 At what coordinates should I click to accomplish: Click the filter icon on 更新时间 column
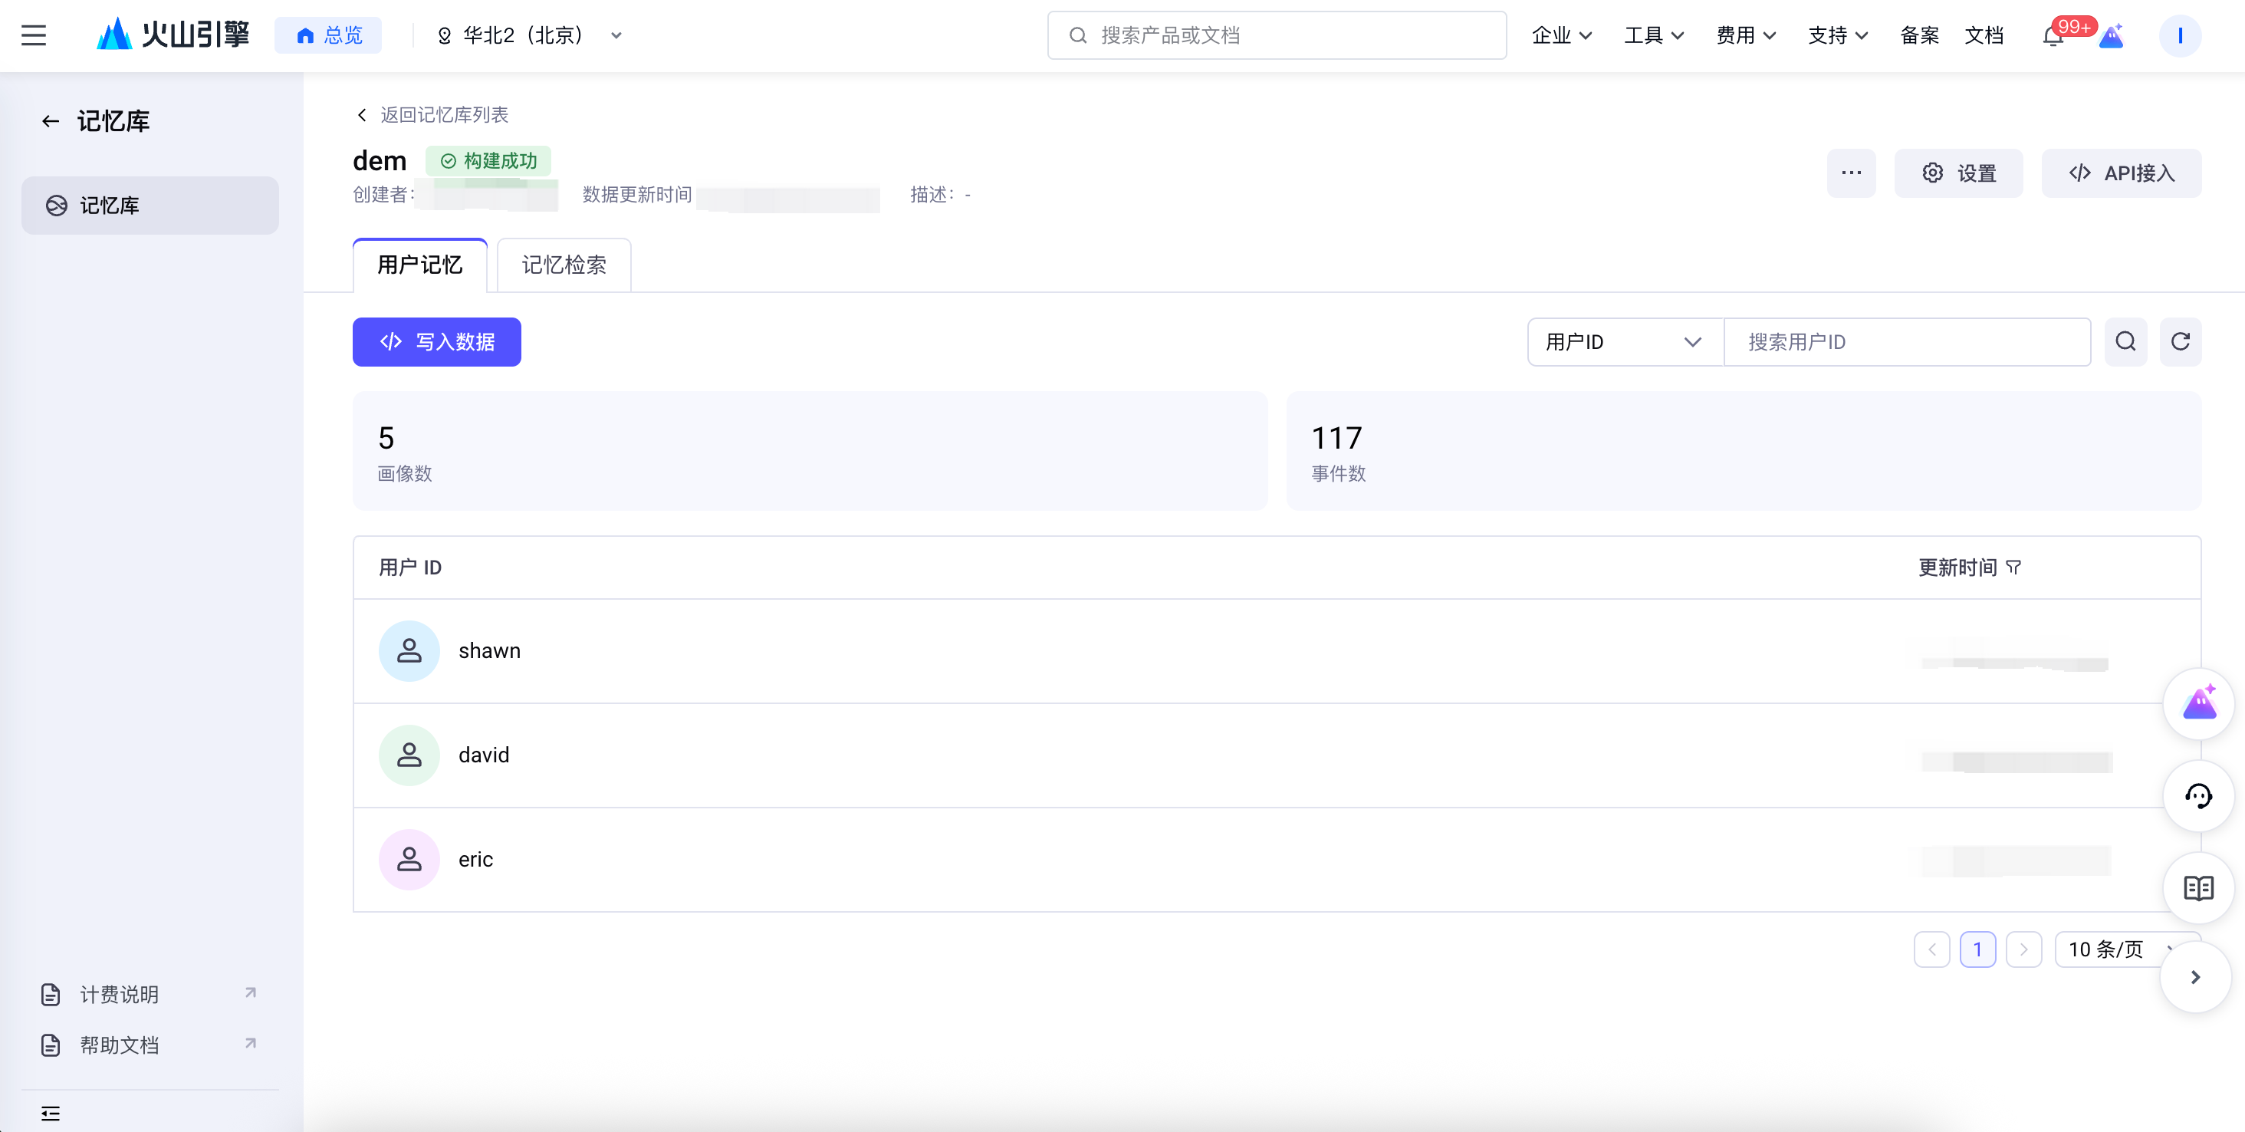pyautogui.click(x=2013, y=568)
